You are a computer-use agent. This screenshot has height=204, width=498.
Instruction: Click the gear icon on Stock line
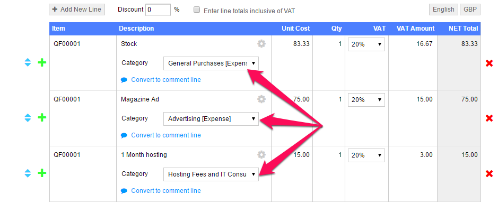pyautogui.click(x=261, y=44)
